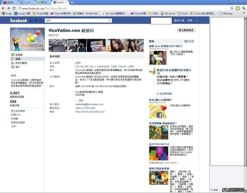The image size is (247, 193).
Task: Open the friend activity icon item in sidebar
Action: 13,63
